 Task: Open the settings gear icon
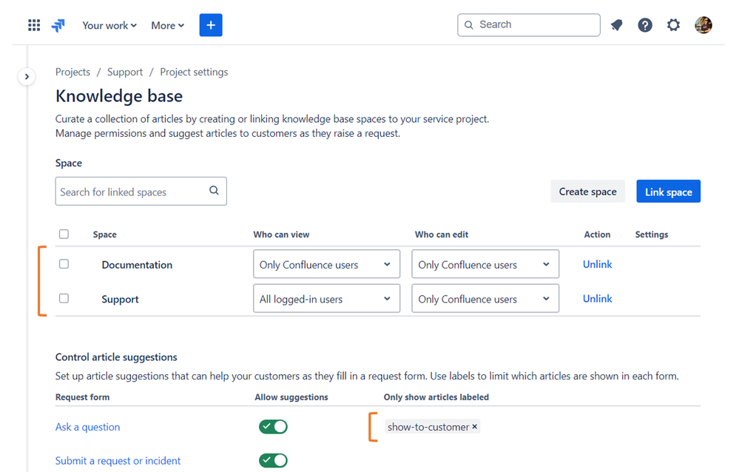pos(673,25)
